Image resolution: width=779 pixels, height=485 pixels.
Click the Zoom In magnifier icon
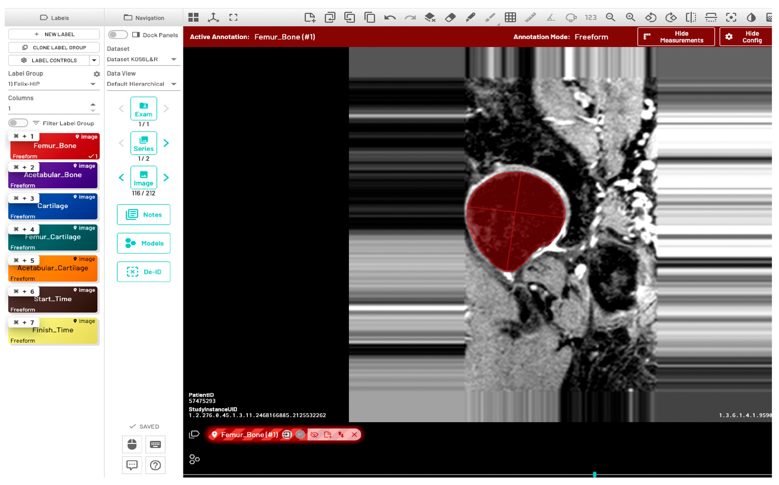tap(630, 17)
